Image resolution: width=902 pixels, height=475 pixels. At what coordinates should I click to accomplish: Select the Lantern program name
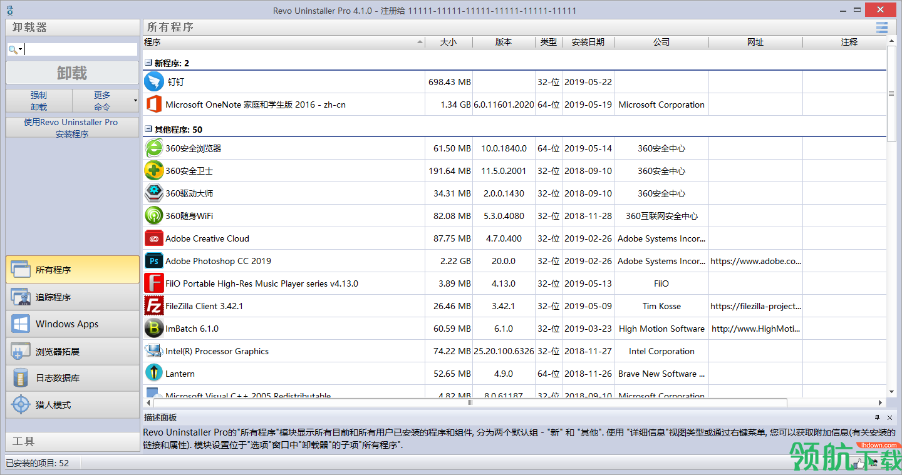tap(180, 374)
